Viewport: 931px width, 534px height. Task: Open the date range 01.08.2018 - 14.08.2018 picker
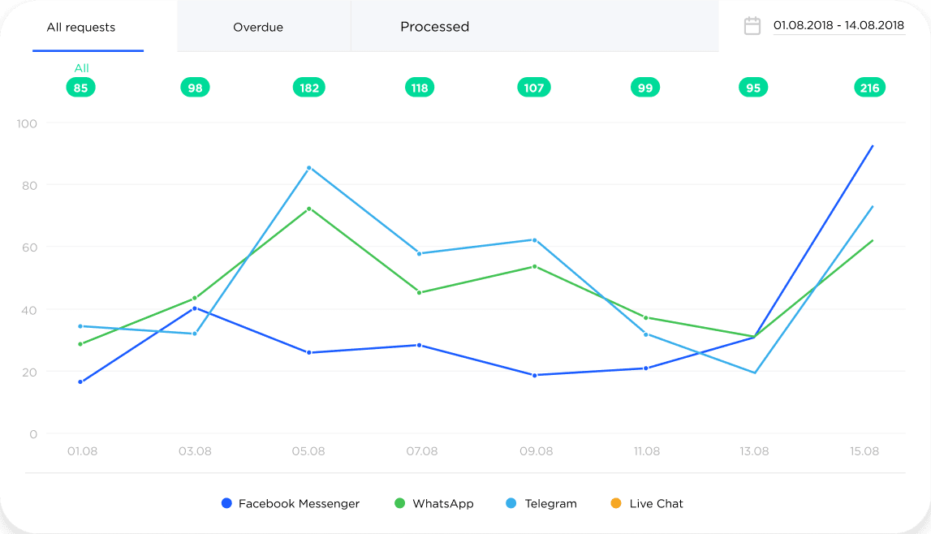tap(838, 26)
